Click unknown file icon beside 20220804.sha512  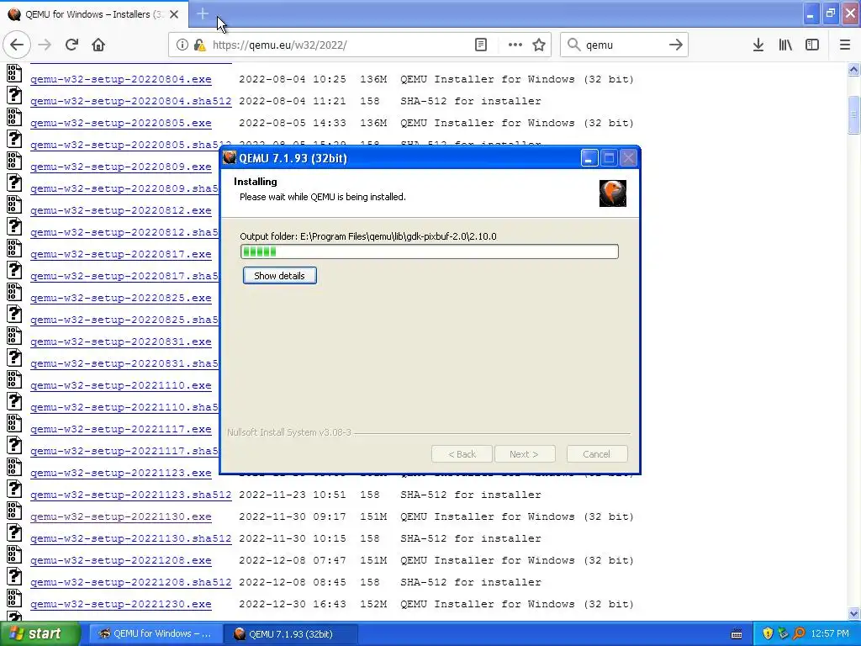click(x=14, y=96)
